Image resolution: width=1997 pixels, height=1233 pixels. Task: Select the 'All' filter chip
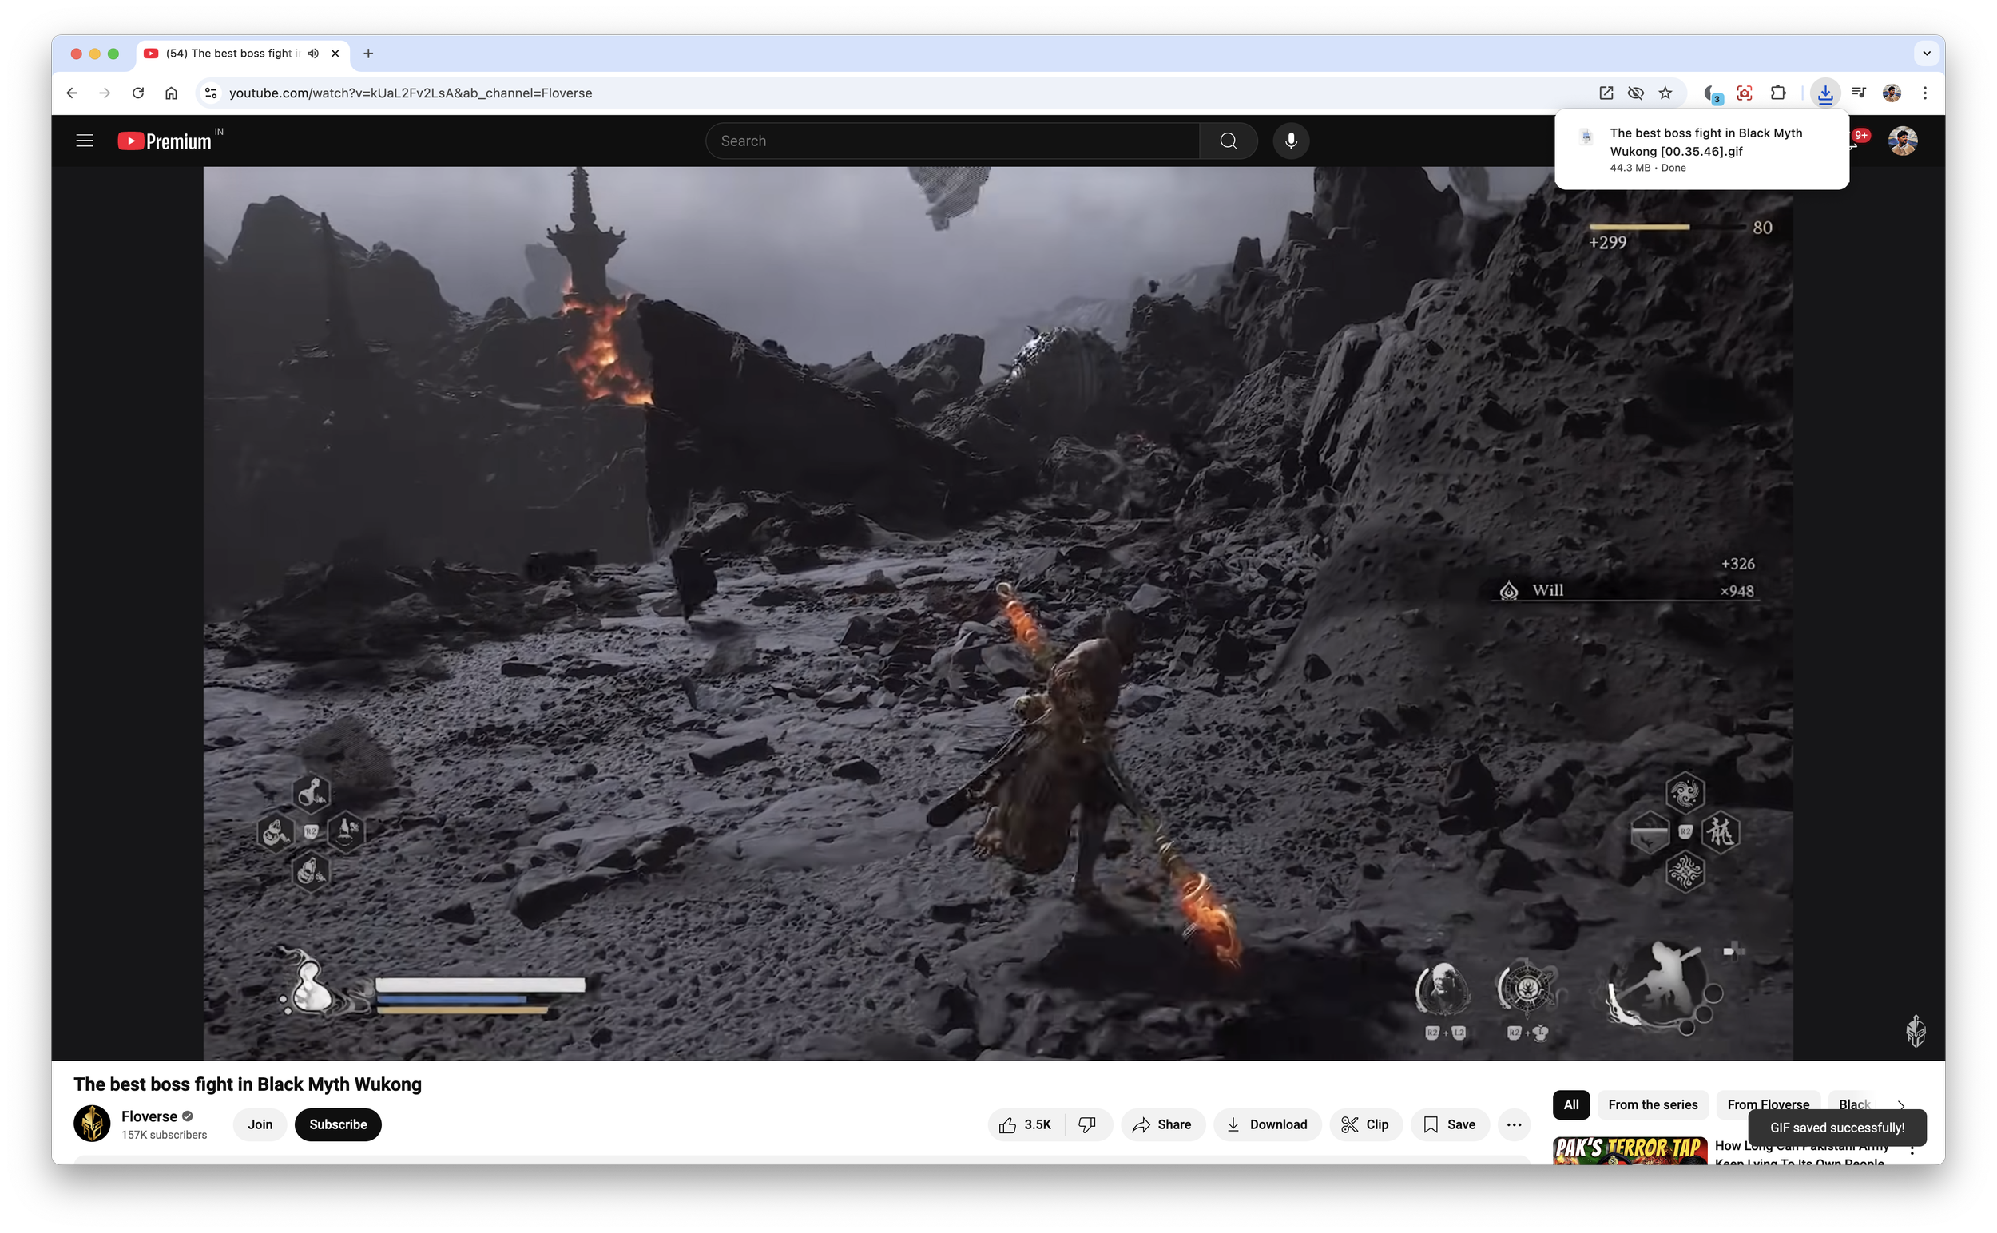point(1570,1104)
